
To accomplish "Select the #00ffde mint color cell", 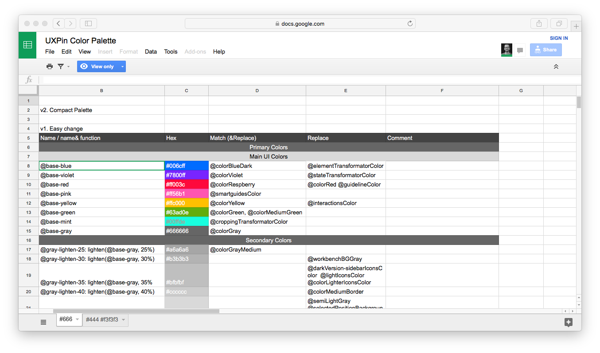I will click(187, 222).
